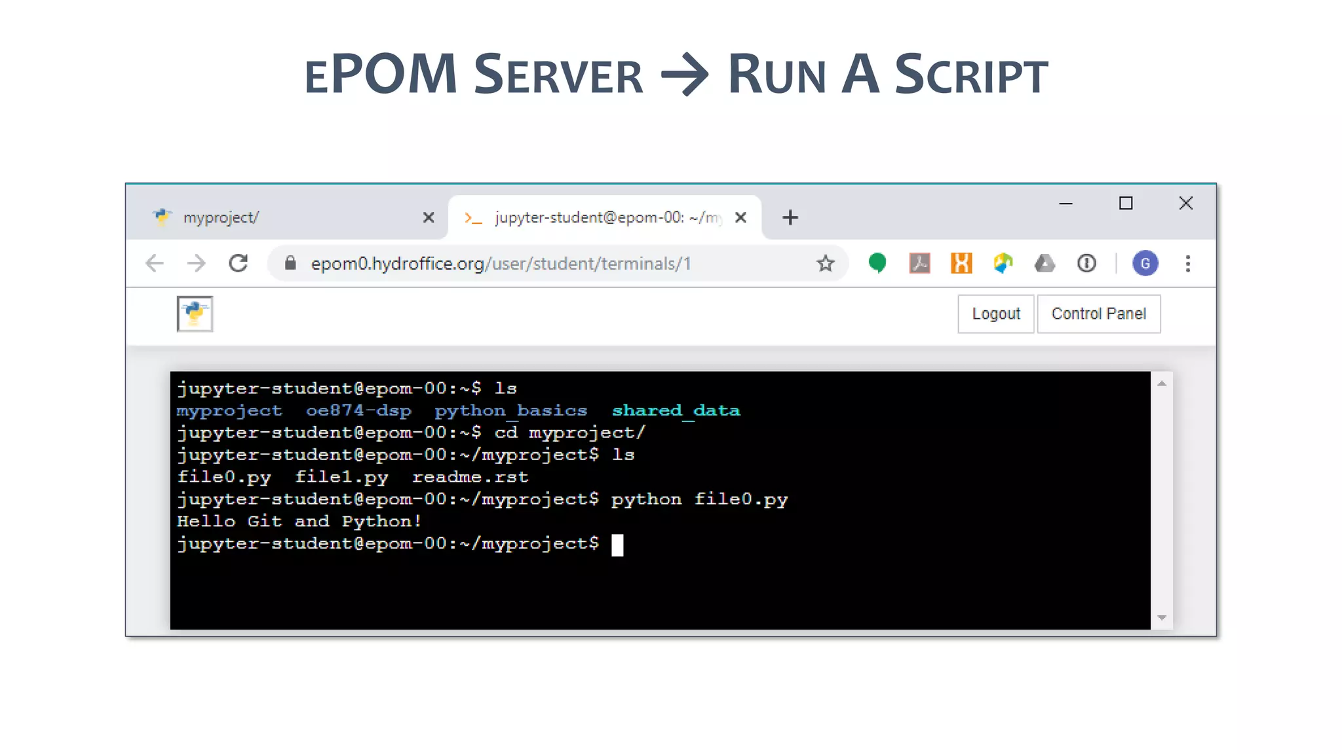Open the orange H extension icon

961,263
